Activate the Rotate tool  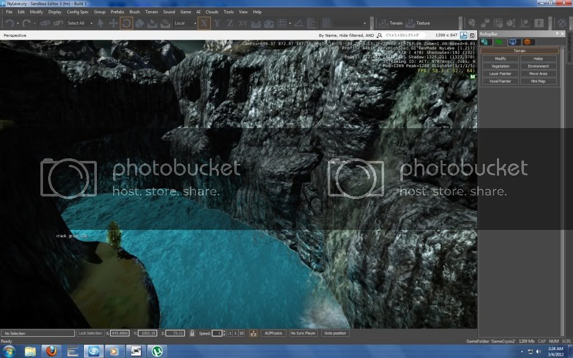click(x=126, y=23)
